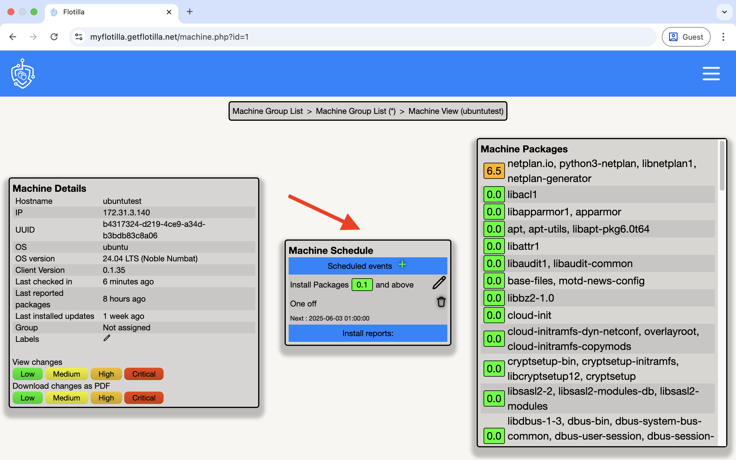Click the orange 6.5 score badge for netplan.io

tap(494, 171)
